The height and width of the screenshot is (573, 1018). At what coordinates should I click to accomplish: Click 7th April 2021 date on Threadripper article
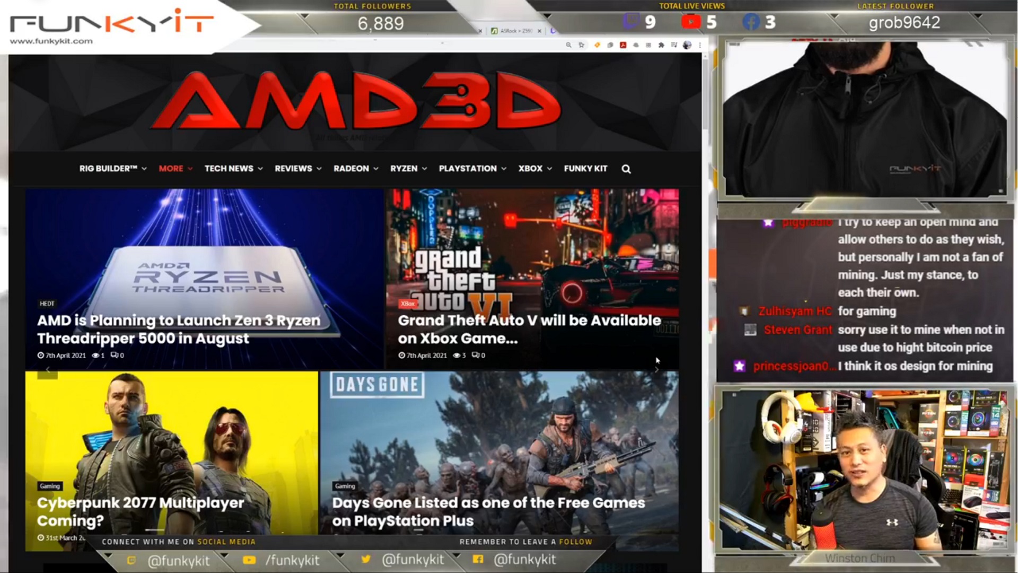click(65, 355)
